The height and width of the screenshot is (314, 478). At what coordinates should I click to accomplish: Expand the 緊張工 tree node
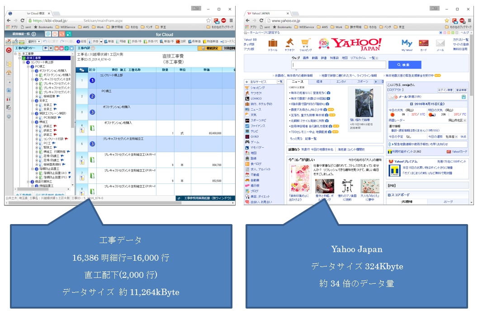(x=37, y=147)
